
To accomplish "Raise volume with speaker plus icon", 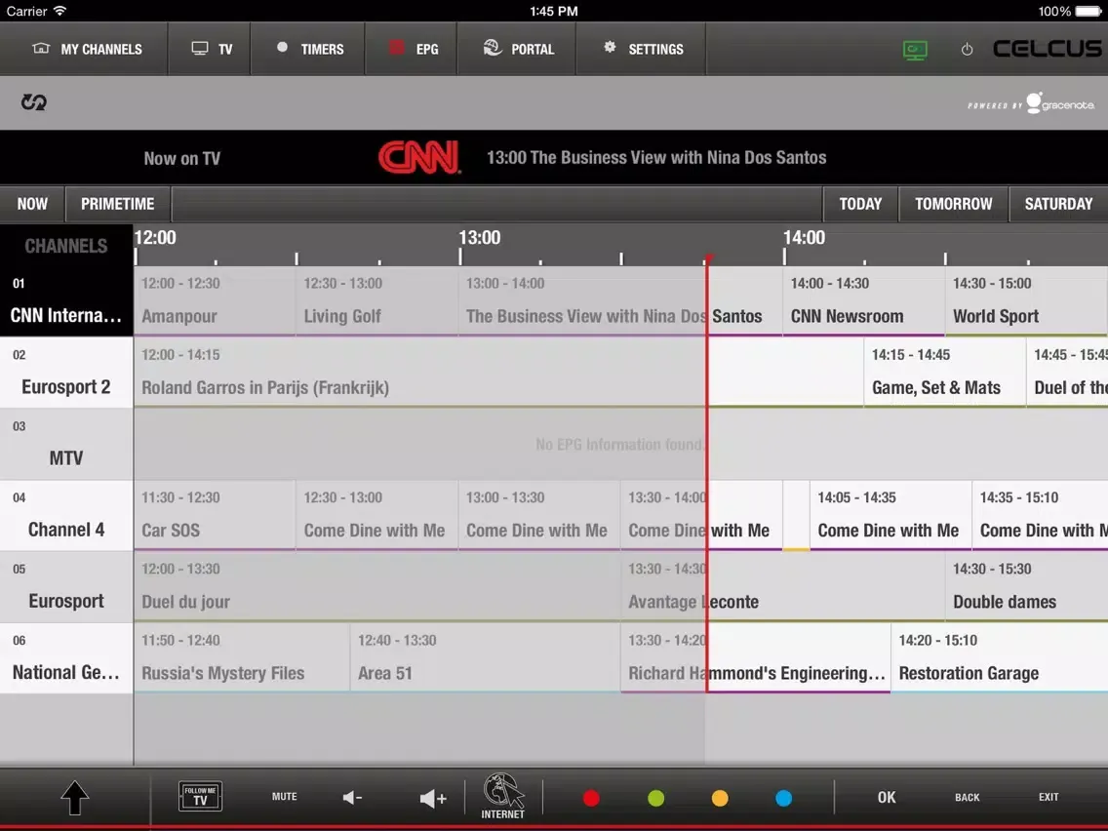I will [433, 799].
